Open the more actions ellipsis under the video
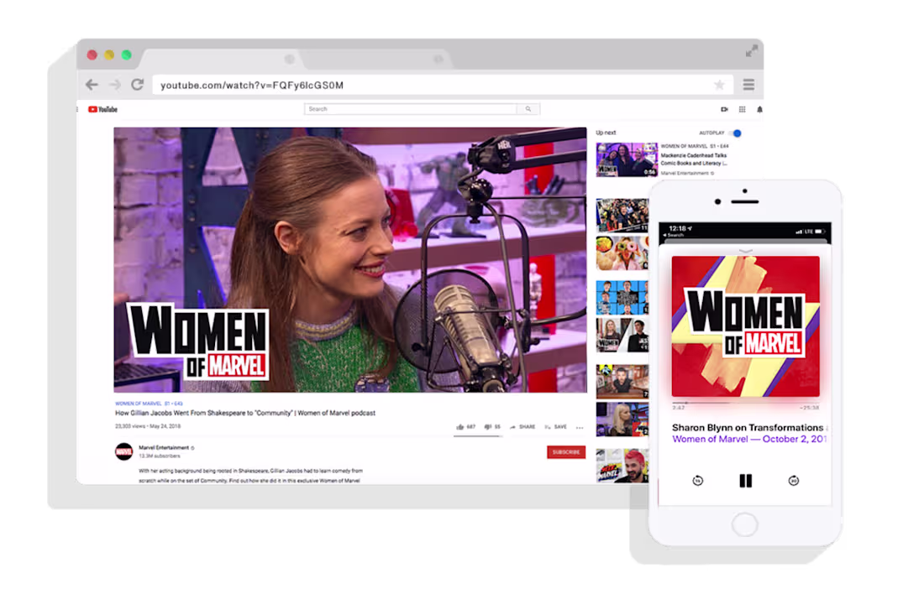Viewport: 924px width, 615px height. (580, 426)
